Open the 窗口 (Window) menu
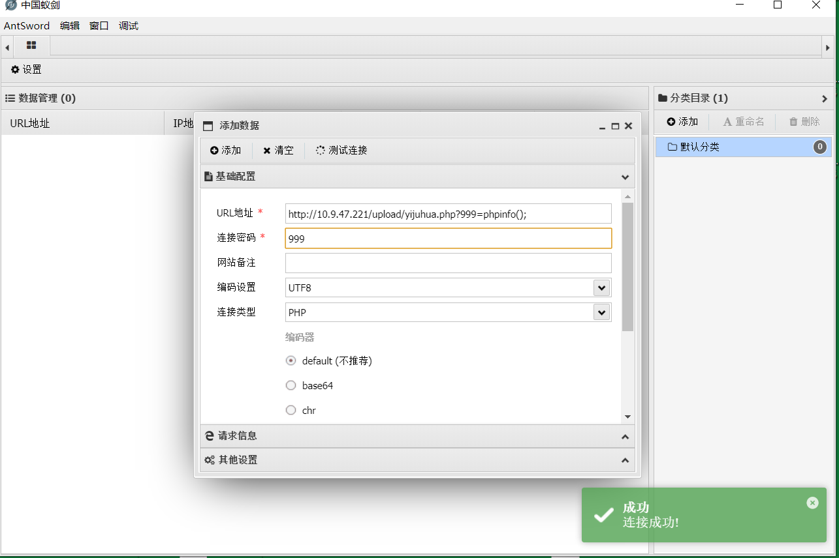Image resolution: width=839 pixels, height=558 pixels. [99, 26]
